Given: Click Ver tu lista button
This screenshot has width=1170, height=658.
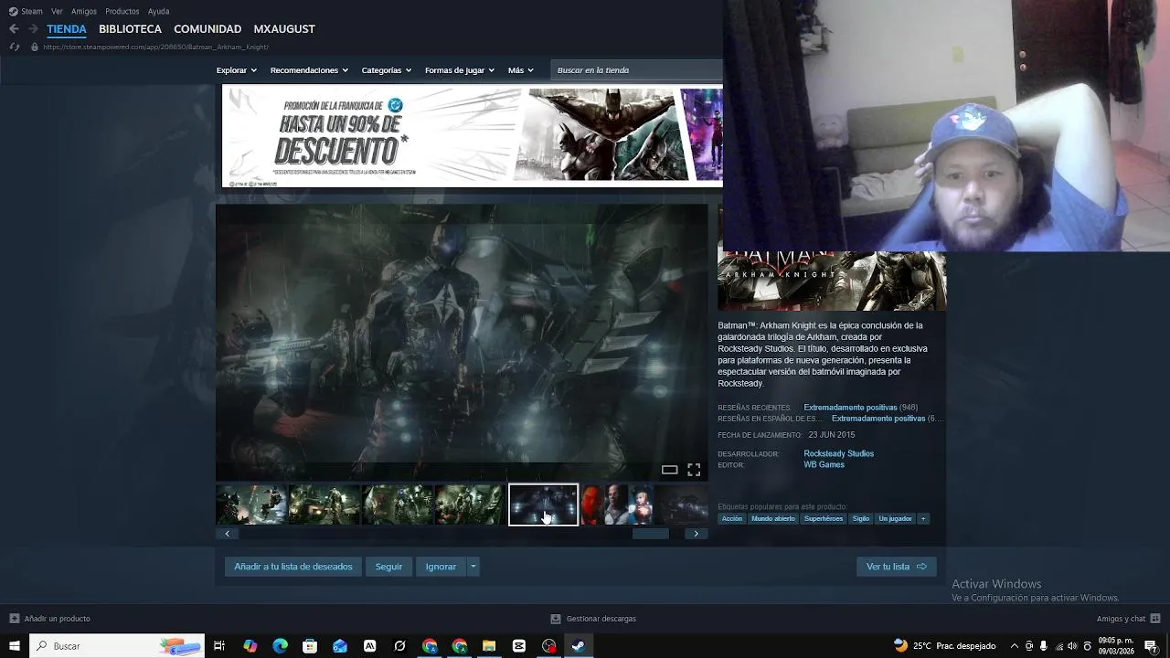Looking at the screenshot, I should click(897, 567).
